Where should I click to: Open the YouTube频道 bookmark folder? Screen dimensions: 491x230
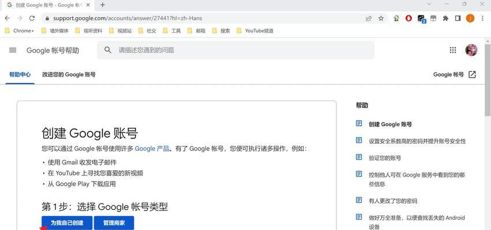coord(255,30)
